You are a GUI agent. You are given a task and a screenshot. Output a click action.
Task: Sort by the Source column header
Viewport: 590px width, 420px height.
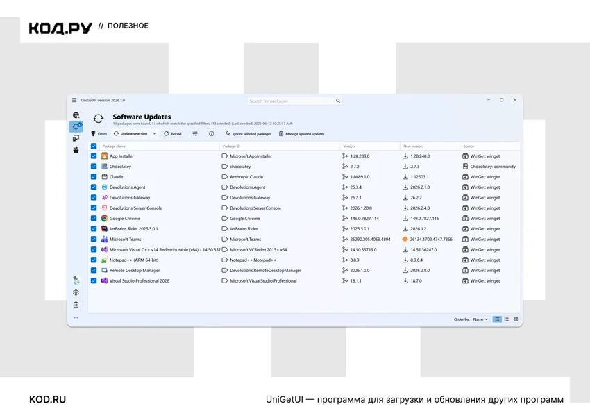click(469, 146)
